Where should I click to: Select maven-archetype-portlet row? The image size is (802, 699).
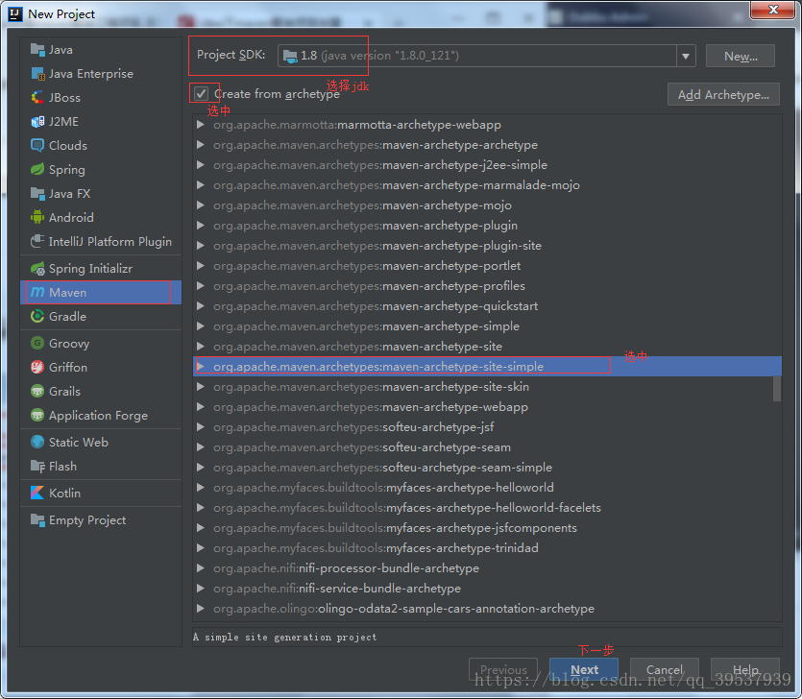[x=487, y=266]
